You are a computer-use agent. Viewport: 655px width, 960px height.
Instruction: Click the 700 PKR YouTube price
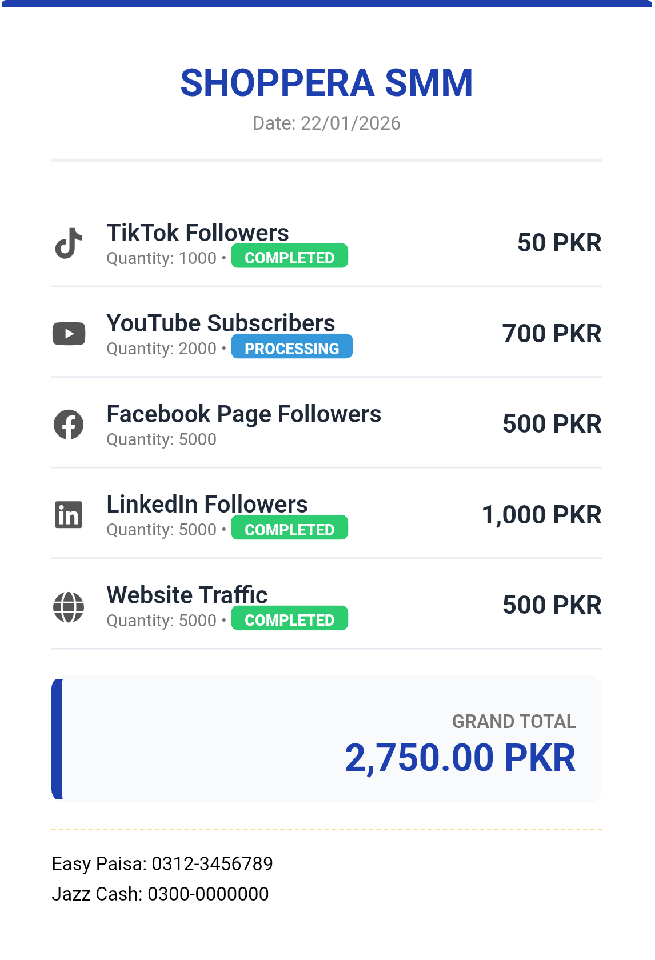pyautogui.click(x=552, y=334)
